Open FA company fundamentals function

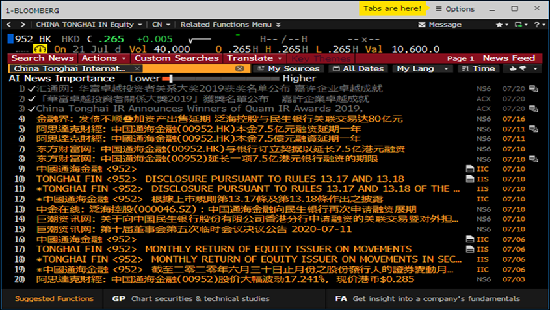click(428, 299)
